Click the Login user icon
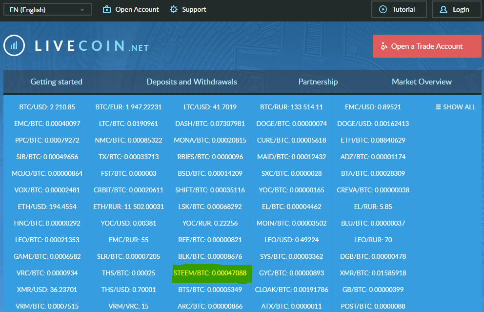 (444, 10)
